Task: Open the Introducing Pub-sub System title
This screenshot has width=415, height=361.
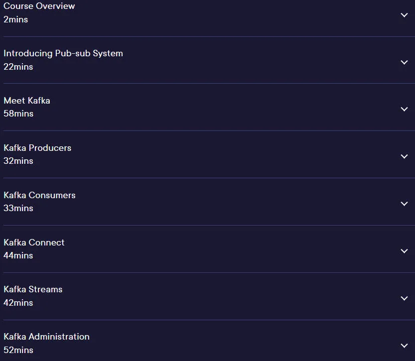Action: [63, 53]
